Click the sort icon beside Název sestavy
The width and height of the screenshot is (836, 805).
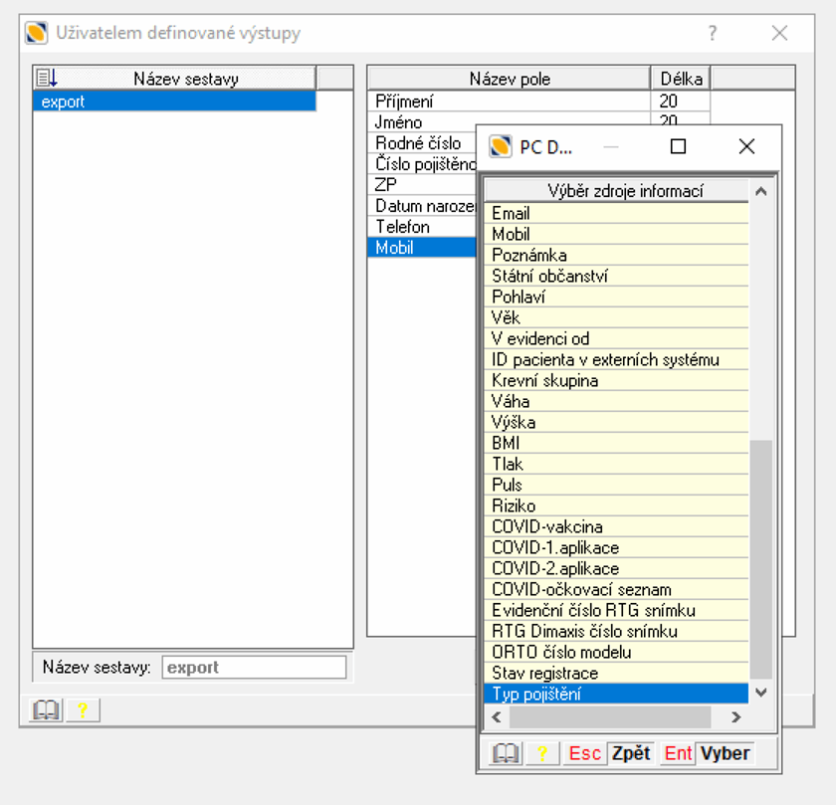click(46, 79)
